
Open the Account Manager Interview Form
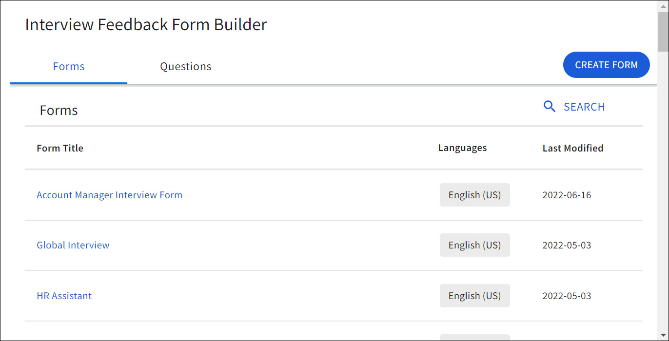click(109, 194)
